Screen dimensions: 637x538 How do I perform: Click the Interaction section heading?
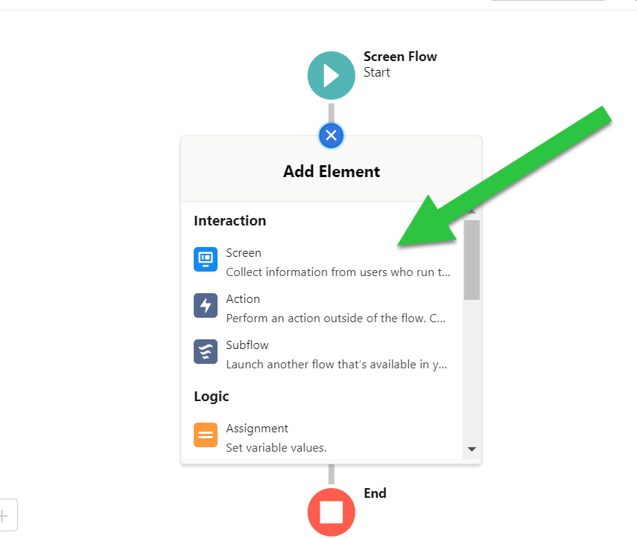point(229,220)
